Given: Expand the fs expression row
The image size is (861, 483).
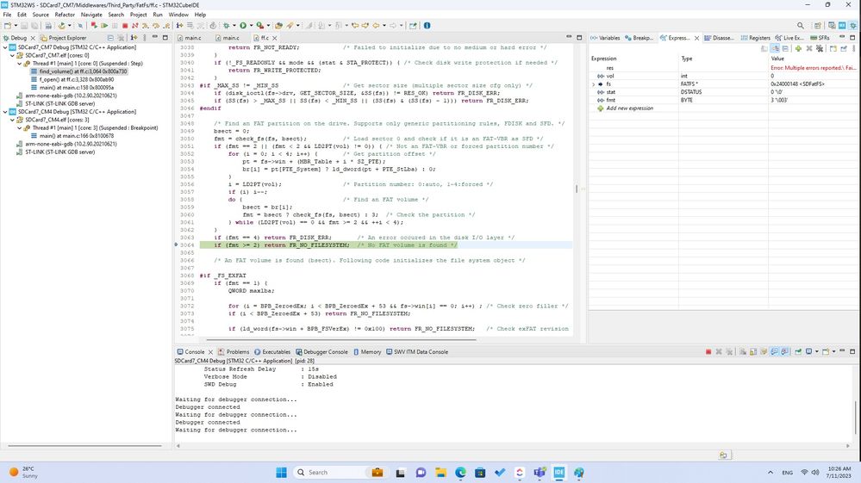Looking at the screenshot, I should 593,84.
